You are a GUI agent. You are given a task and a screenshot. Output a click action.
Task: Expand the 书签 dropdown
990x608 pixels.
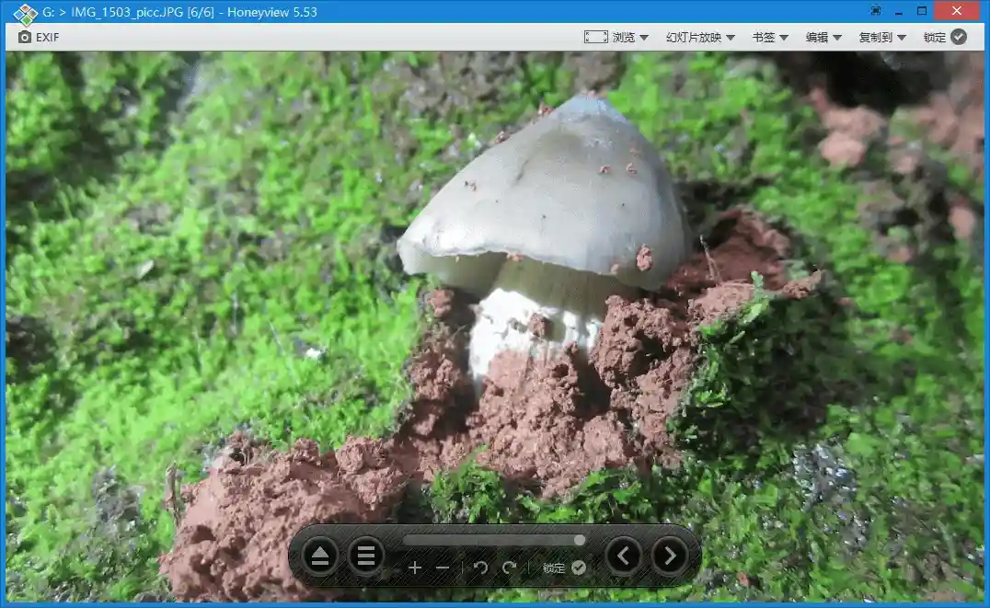(x=770, y=37)
